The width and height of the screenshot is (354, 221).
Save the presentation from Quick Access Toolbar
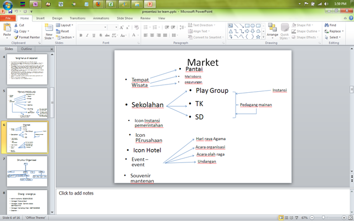(x=10, y=11)
